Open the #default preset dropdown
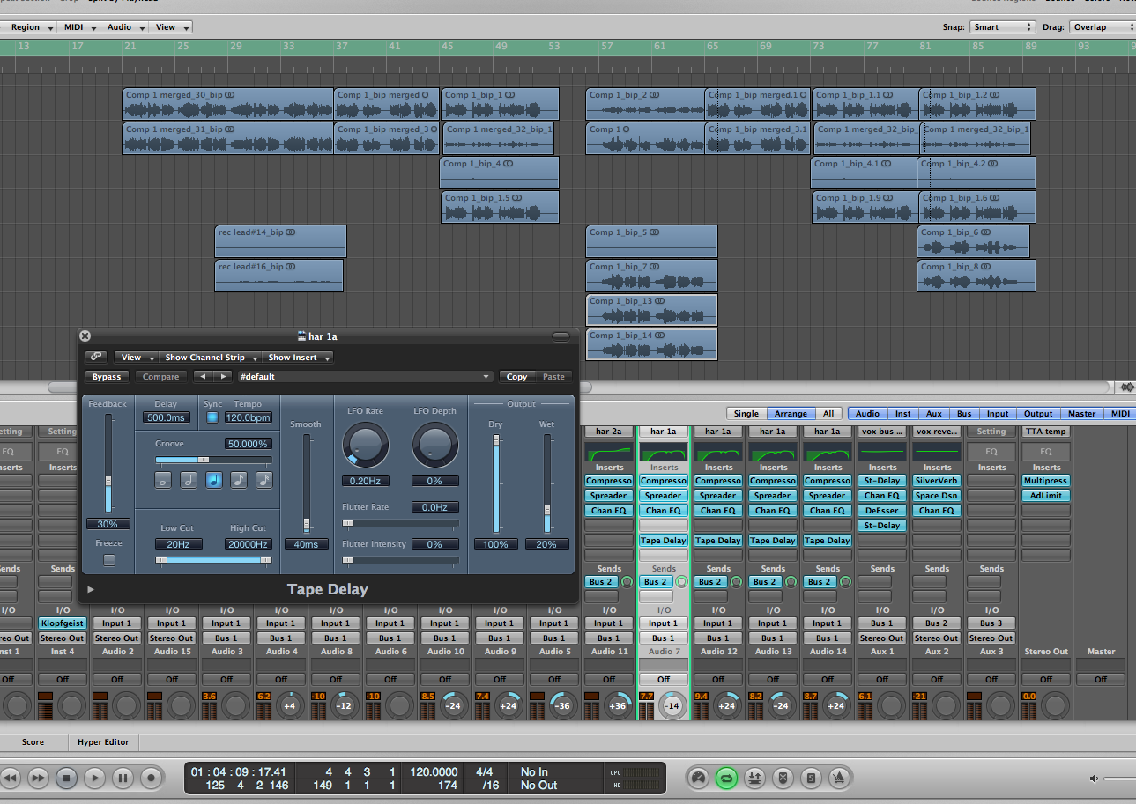 (x=364, y=377)
